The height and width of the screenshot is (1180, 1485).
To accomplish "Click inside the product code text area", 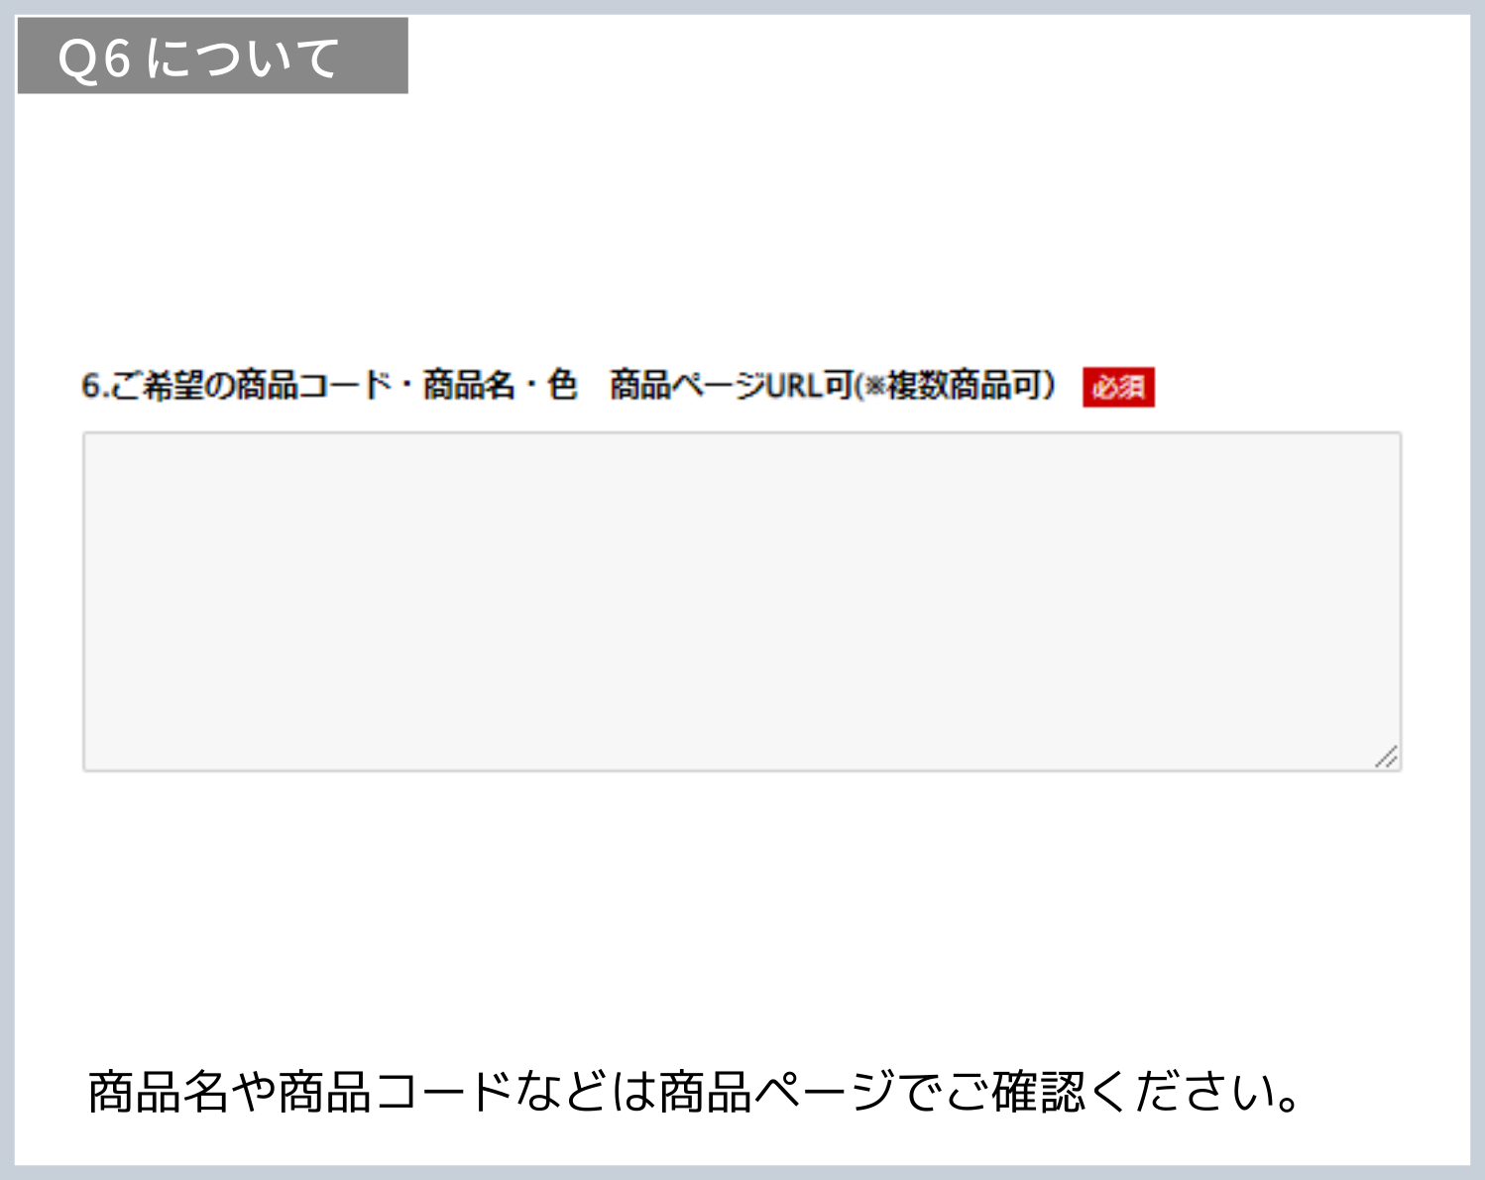I will (742, 601).
